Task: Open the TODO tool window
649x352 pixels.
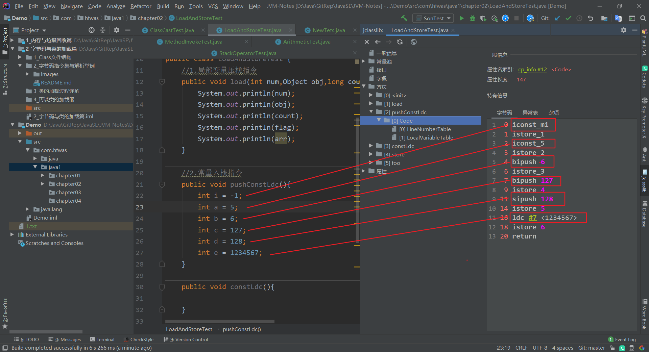Action: point(26,340)
